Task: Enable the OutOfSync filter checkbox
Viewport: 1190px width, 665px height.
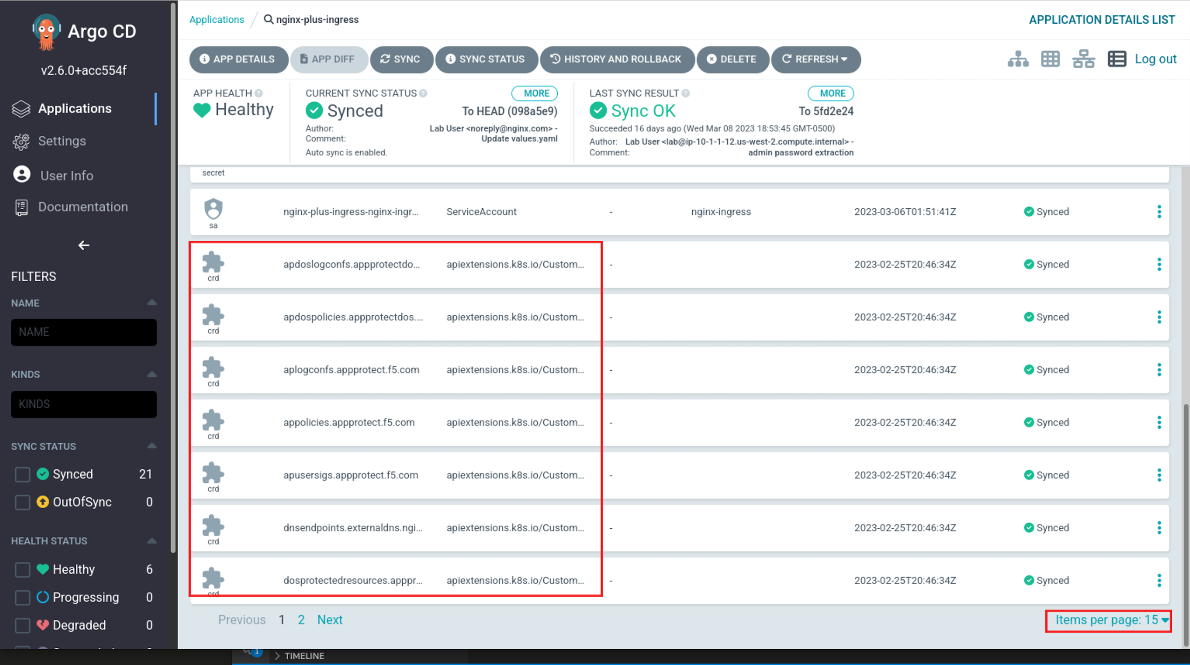Action: pos(22,502)
